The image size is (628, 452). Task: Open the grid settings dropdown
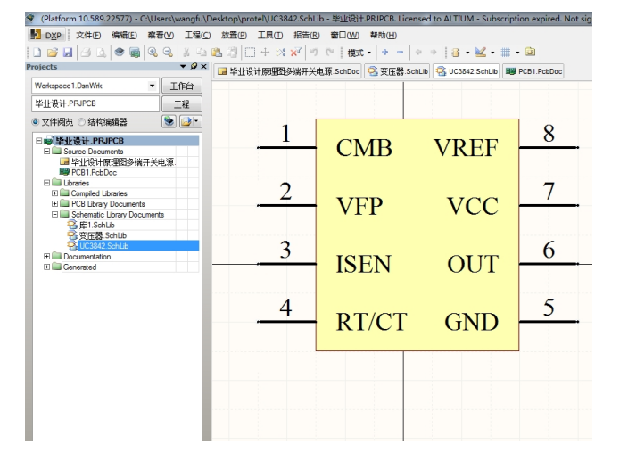517,53
